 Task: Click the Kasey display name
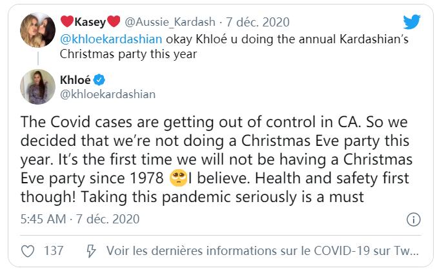point(91,22)
